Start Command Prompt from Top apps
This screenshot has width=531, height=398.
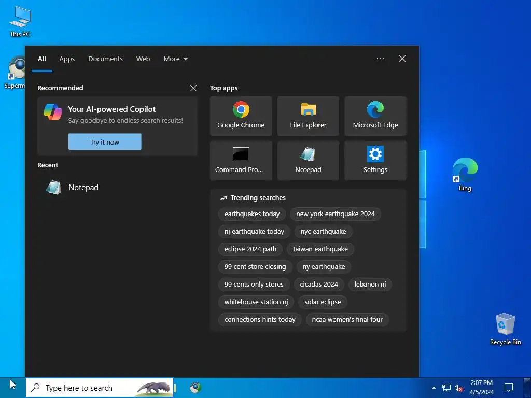241,161
